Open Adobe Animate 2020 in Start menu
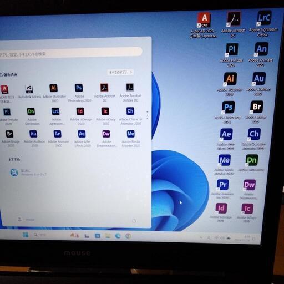The width and height of the screenshot is (284, 284). point(58,138)
